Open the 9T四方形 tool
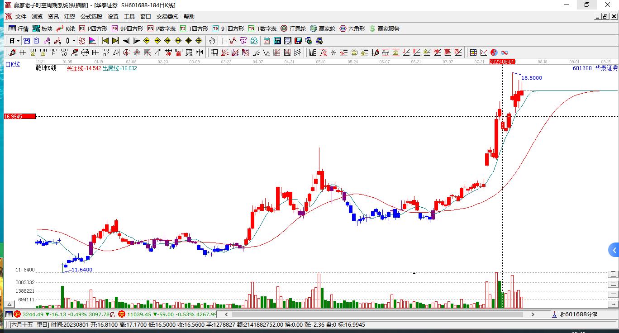619x333 pixels. click(229, 29)
